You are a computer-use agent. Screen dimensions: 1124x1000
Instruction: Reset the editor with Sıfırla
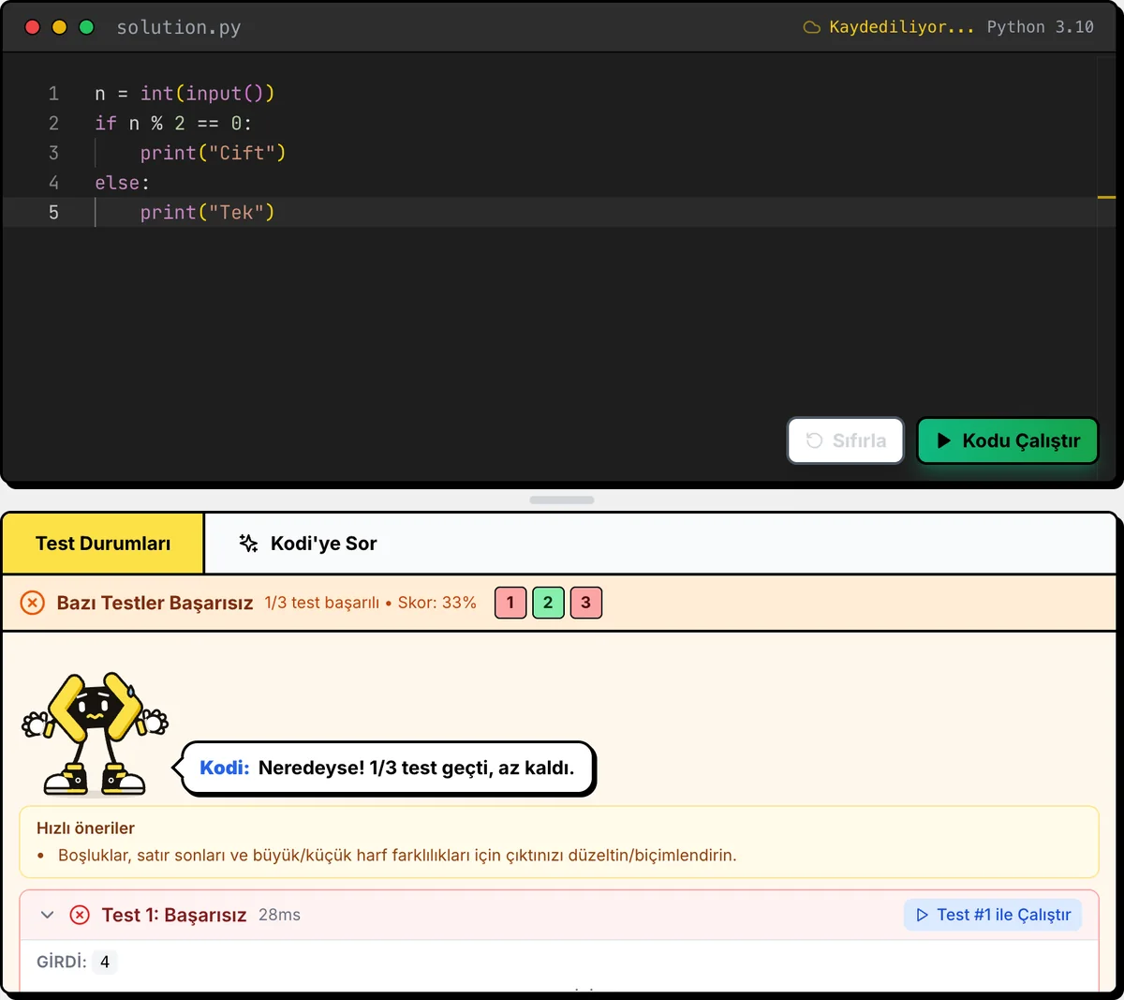[846, 440]
